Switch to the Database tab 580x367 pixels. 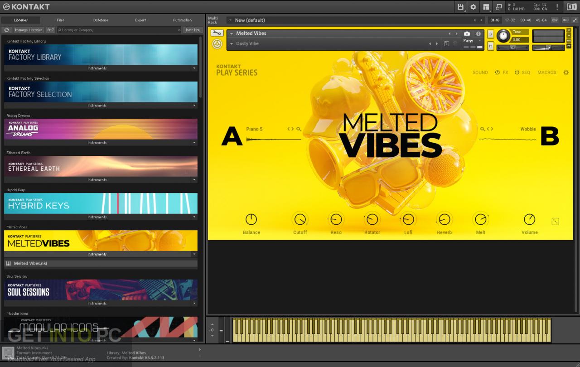(x=101, y=20)
